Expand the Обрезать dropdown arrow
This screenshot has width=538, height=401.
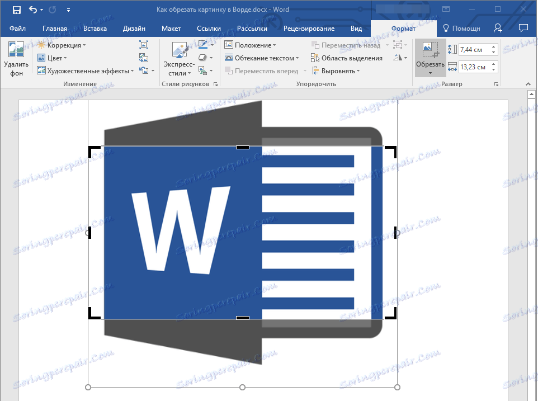[430, 73]
